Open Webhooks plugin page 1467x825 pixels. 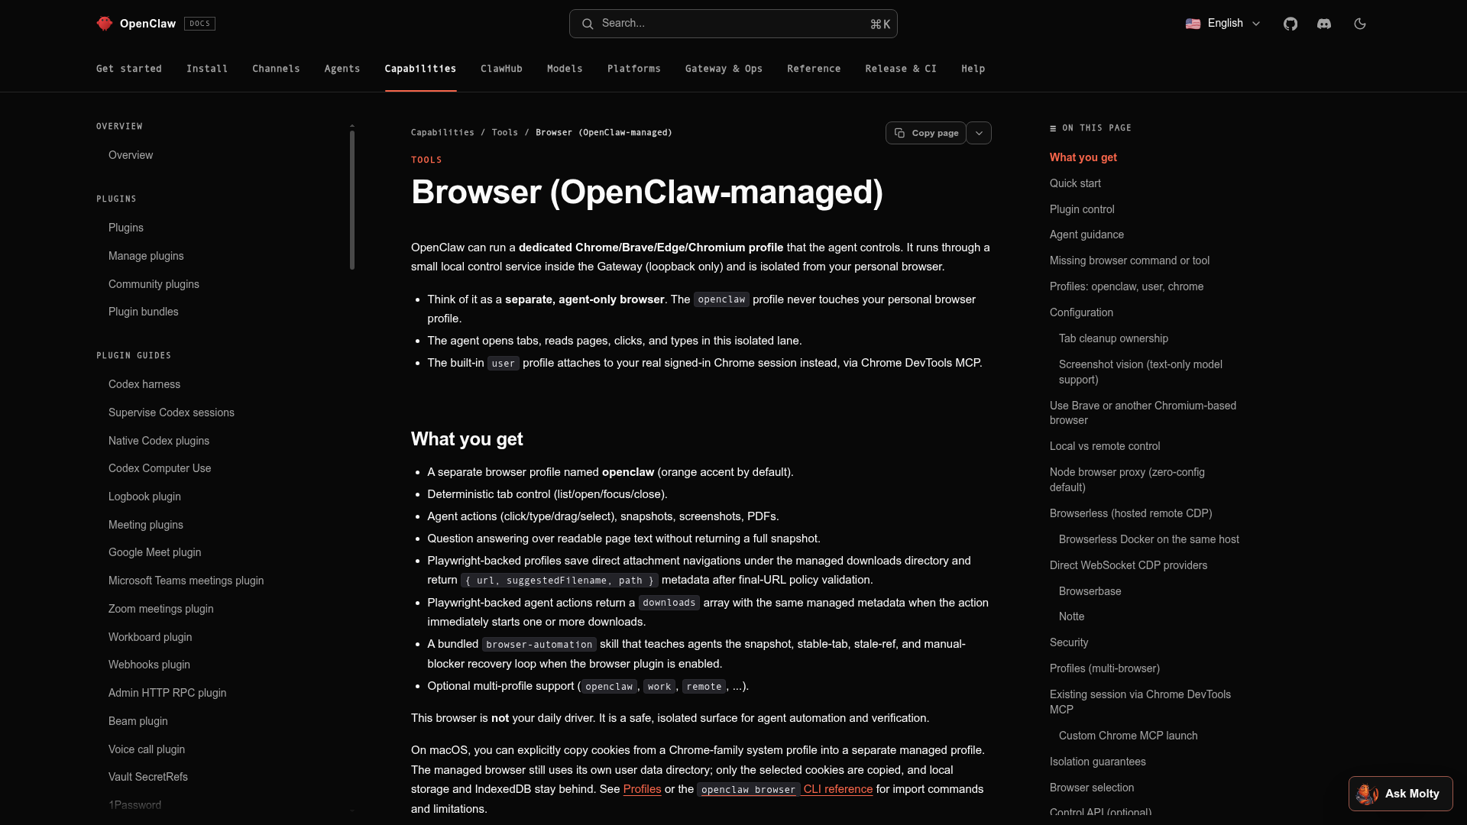[x=149, y=665]
